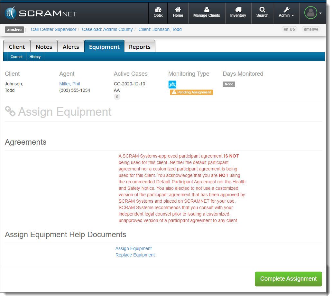Click the monitoring type blue icon

pyautogui.click(x=172, y=85)
